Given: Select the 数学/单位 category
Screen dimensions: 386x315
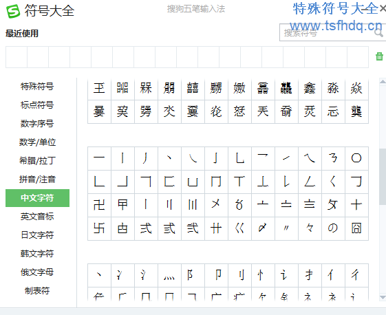Looking at the screenshot, I should [37, 142].
